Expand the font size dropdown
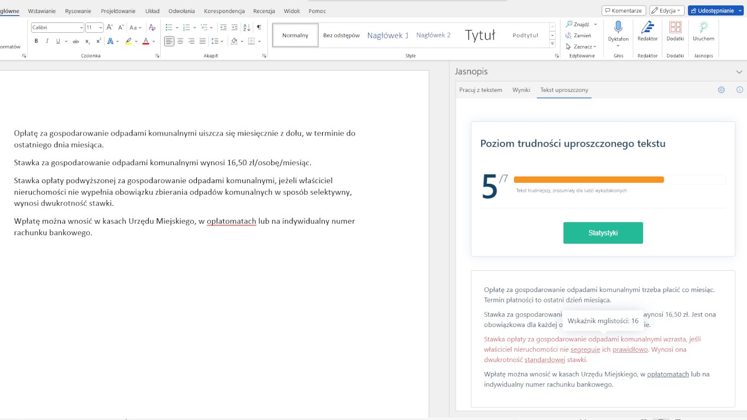Image resolution: width=747 pixels, height=420 pixels. click(x=101, y=27)
